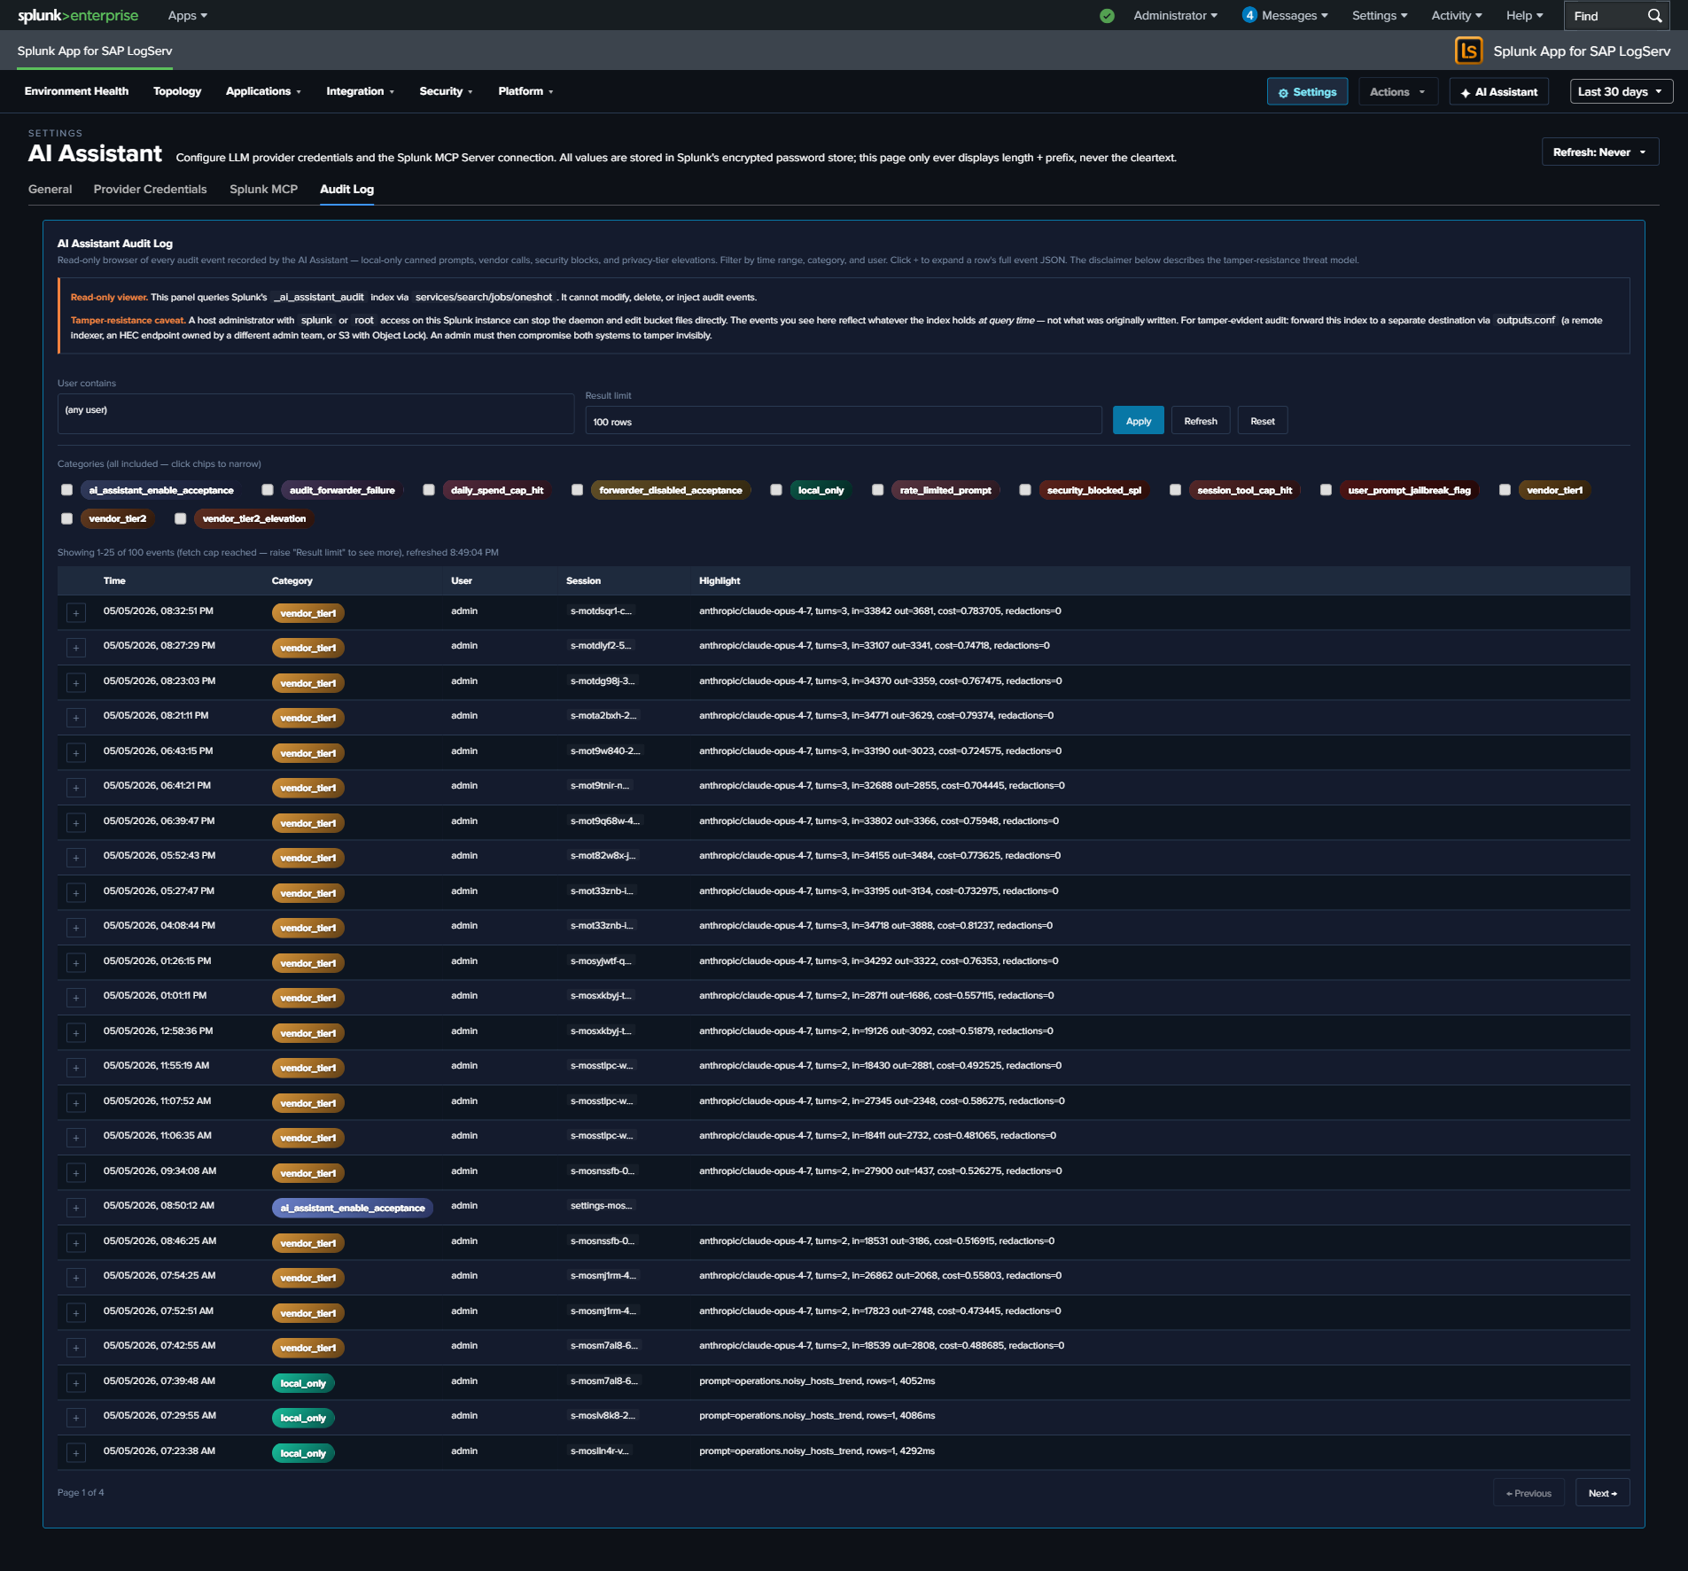
Task: Open the Topology nav item
Action: click(x=177, y=91)
